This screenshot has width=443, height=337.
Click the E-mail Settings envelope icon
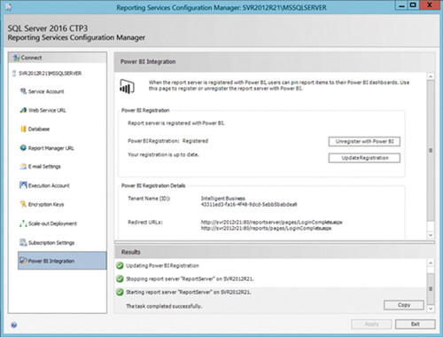pos(23,167)
